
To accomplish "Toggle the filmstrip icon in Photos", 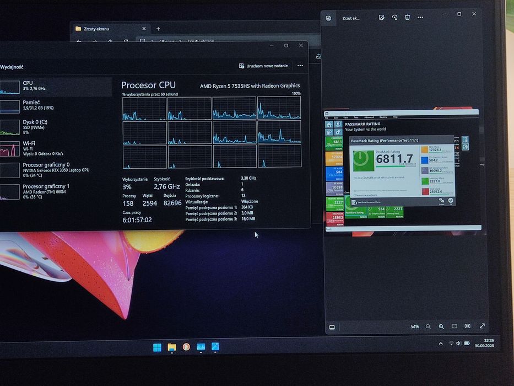I will [x=332, y=327].
